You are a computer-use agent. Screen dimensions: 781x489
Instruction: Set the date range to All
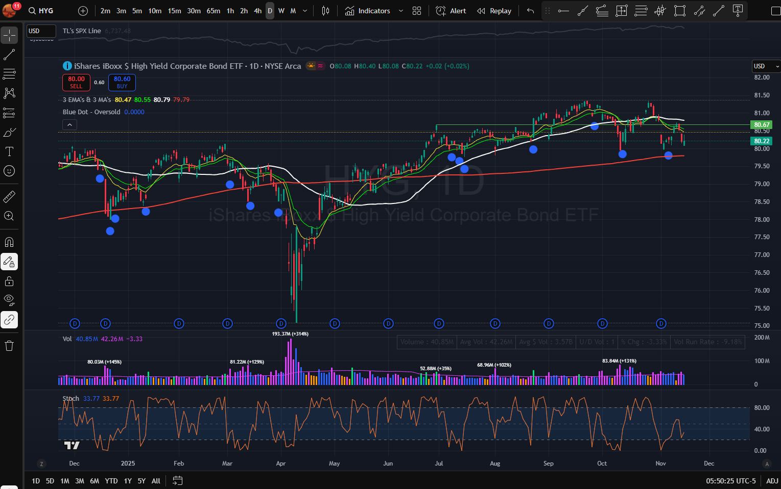156,481
